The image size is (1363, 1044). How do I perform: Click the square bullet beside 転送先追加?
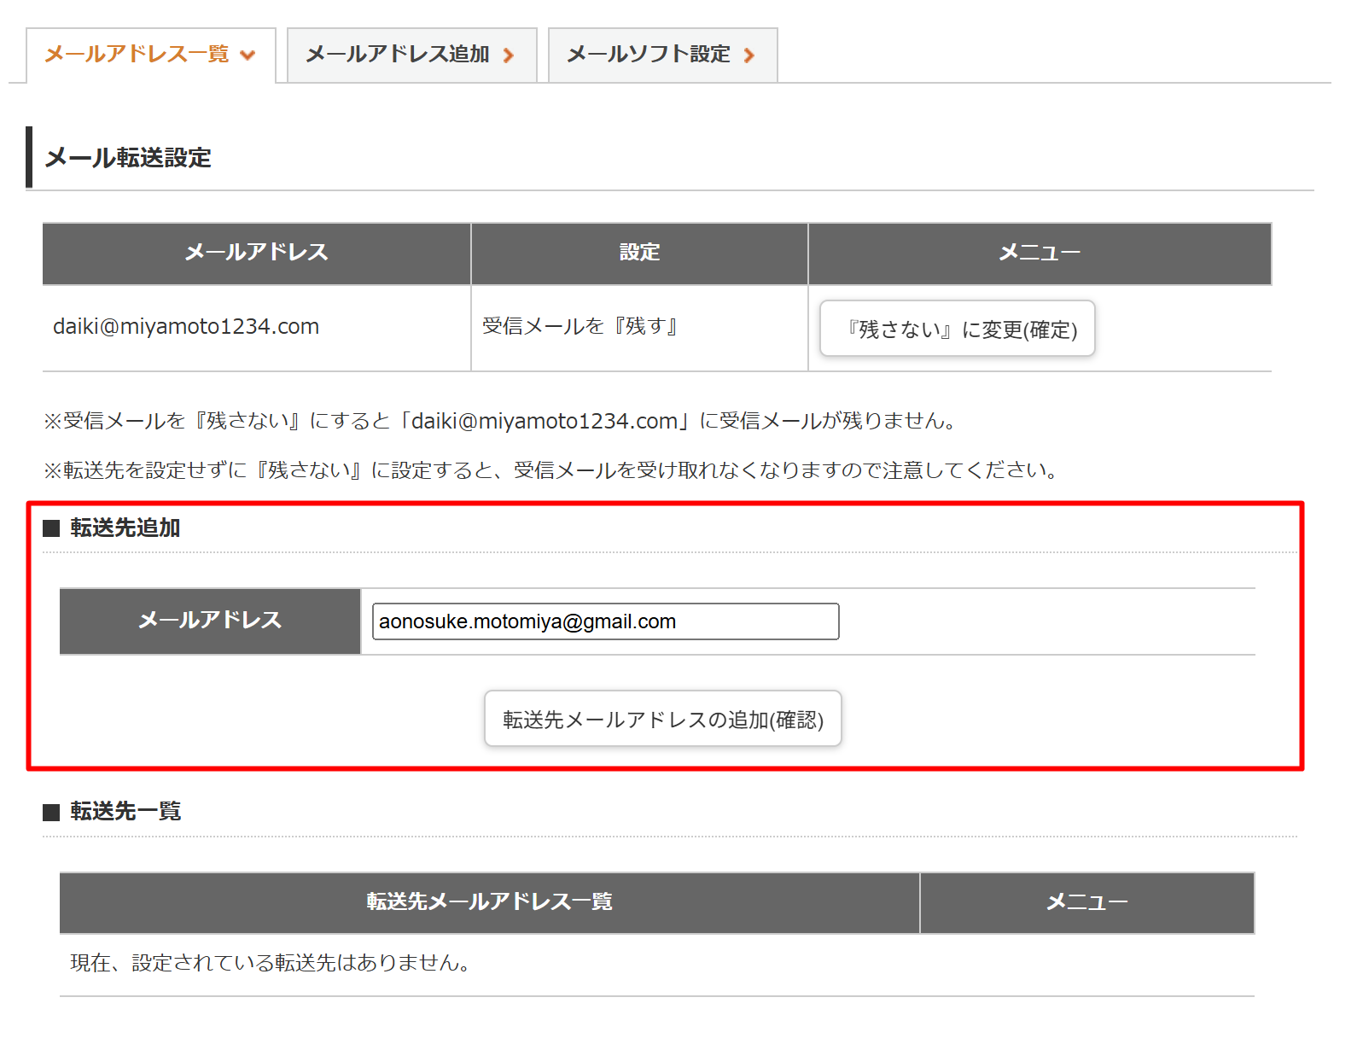[51, 528]
